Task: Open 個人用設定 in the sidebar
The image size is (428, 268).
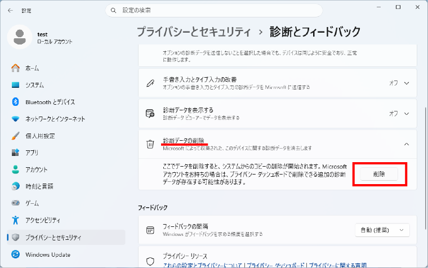Action: (x=66, y=136)
